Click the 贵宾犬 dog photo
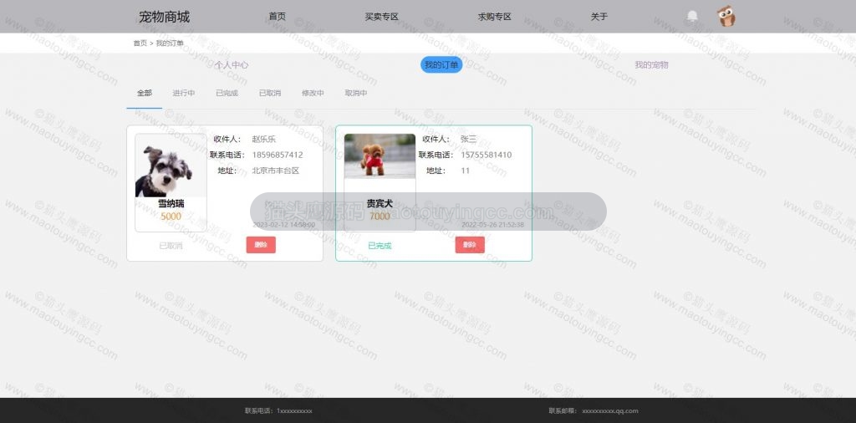 click(x=380, y=156)
